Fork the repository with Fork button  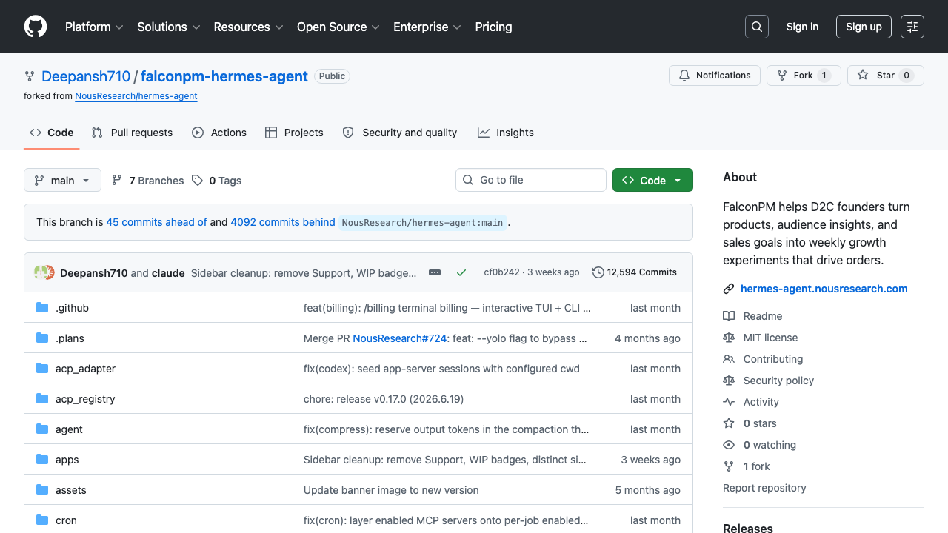(804, 76)
